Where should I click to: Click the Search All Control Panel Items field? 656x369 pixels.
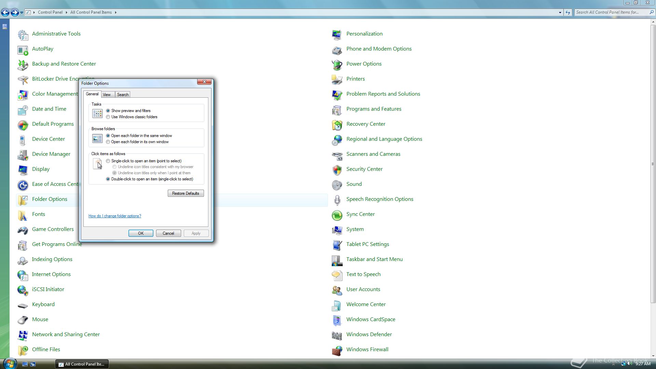pyautogui.click(x=611, y=12)
